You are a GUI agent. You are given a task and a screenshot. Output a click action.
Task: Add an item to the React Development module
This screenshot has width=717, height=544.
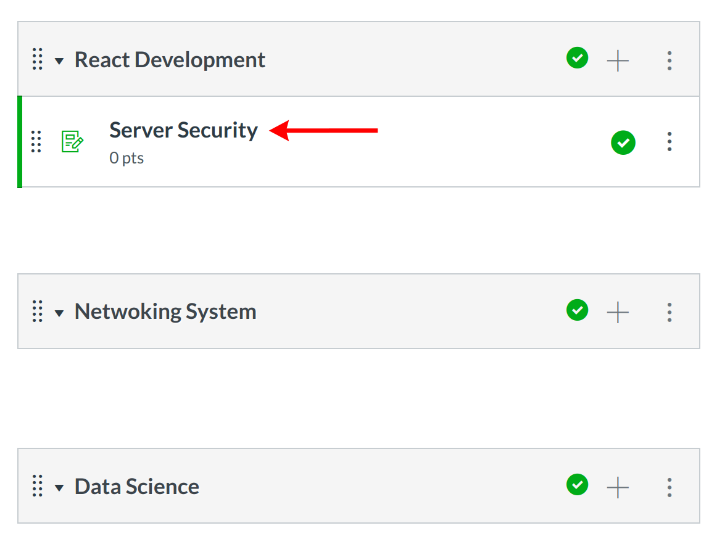pos(617,60)
